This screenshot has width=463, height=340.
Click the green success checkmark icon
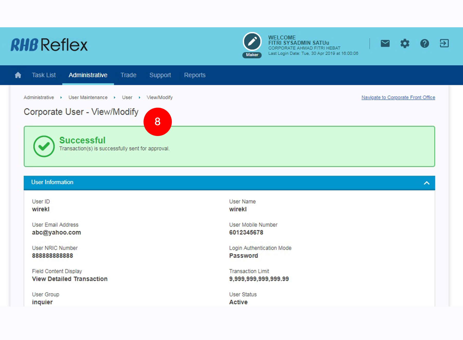click(x=44, y=146)
